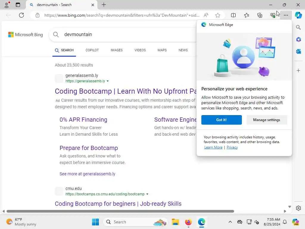Show hidden system tray icons
The image size is (305, 229).
pos(230,222)
